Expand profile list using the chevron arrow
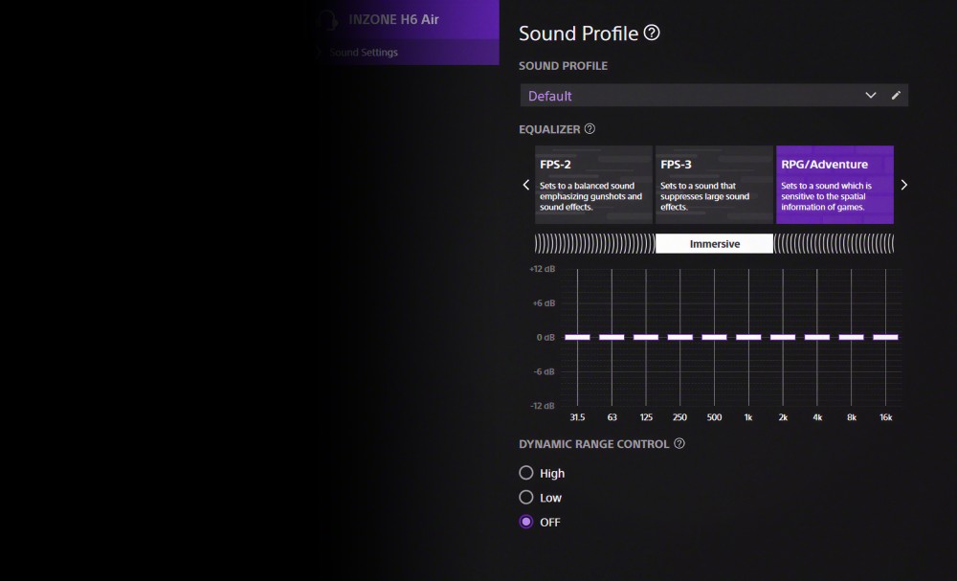Viewport: 957px width, 581px height. [x=870, y=96]
